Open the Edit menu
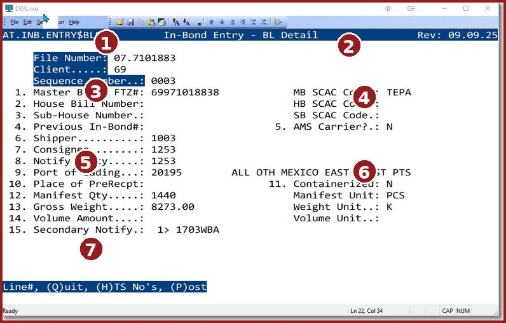 coord(27,22)
